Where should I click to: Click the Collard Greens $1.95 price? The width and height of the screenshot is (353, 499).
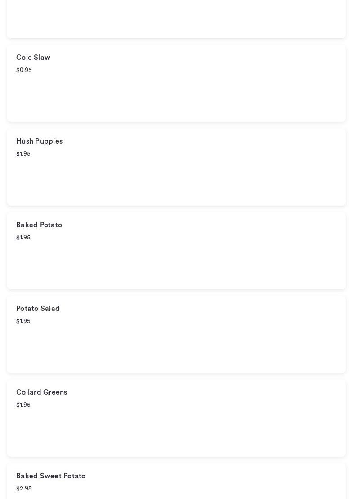(23, 405)
